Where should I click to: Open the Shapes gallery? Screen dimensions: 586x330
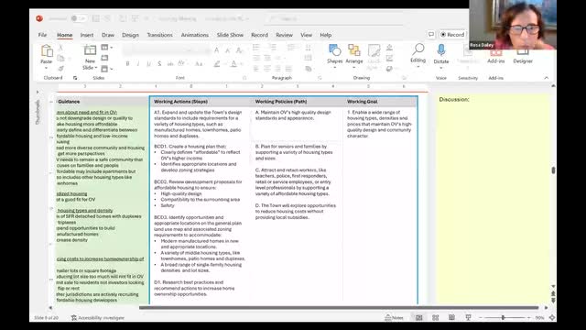[334, 55]
